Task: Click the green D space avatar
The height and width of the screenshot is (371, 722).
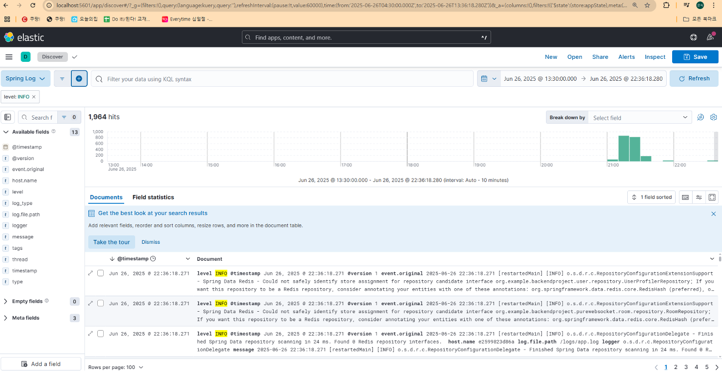Action: [25, 57]
